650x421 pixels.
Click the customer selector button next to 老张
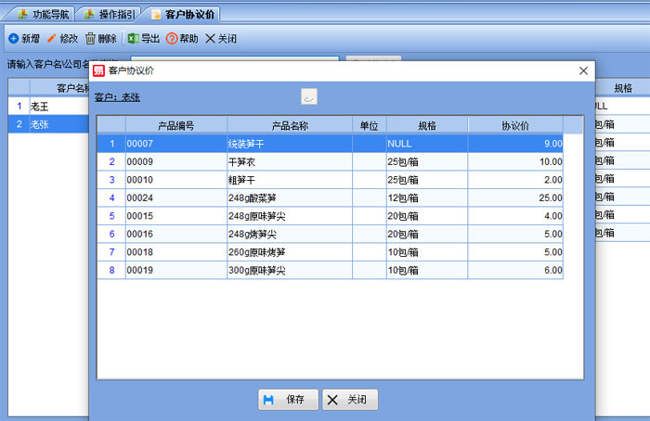point(309,96)
